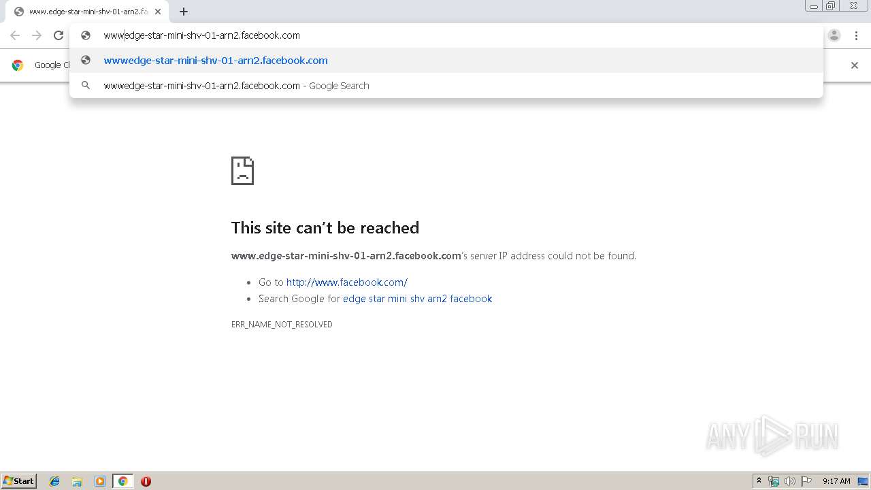
Task: Show hidden system tray icons
Action: point(759,481)
